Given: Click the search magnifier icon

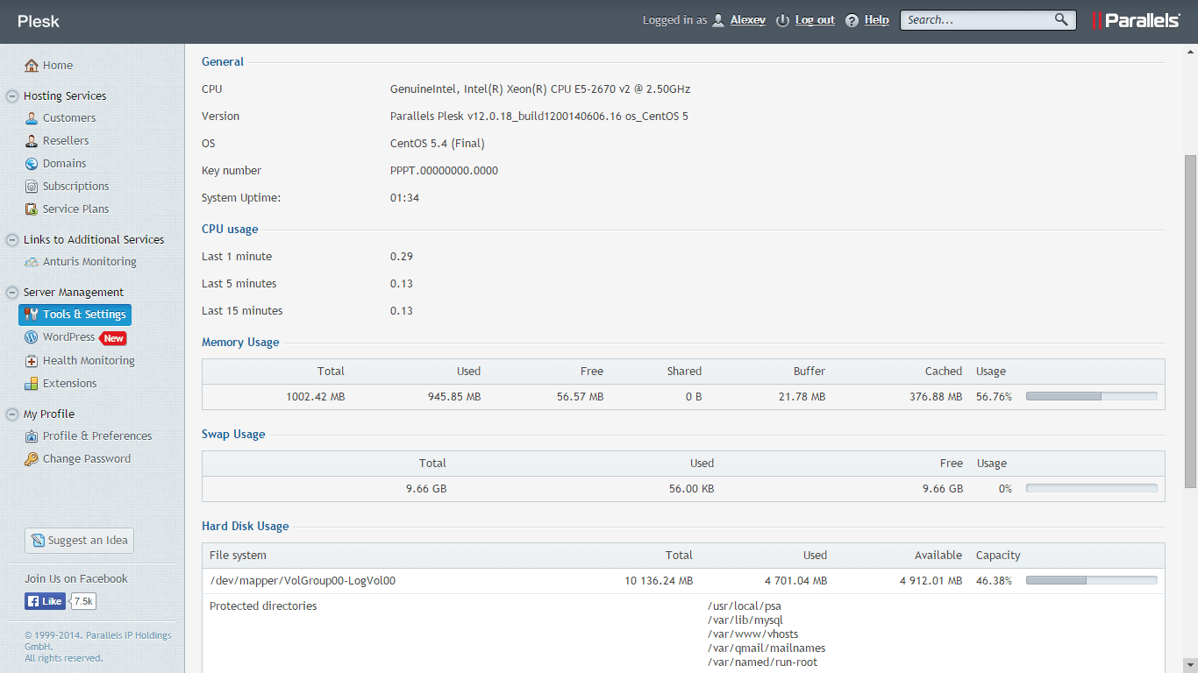Looking at the screenshot, I should (1061, 19).
